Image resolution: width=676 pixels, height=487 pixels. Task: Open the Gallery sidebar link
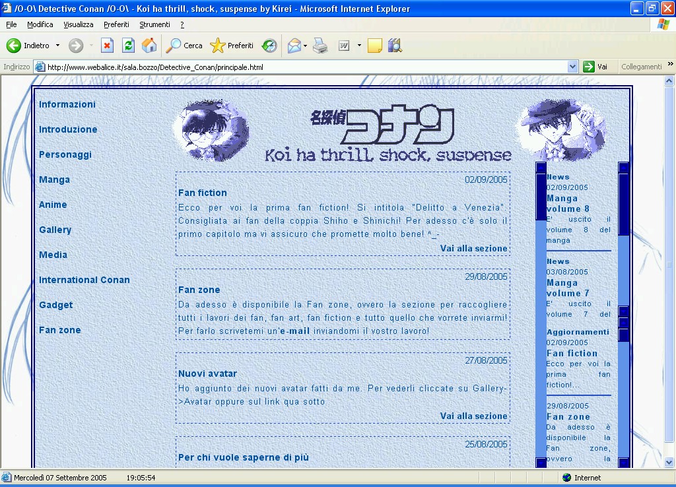[55, 230]
